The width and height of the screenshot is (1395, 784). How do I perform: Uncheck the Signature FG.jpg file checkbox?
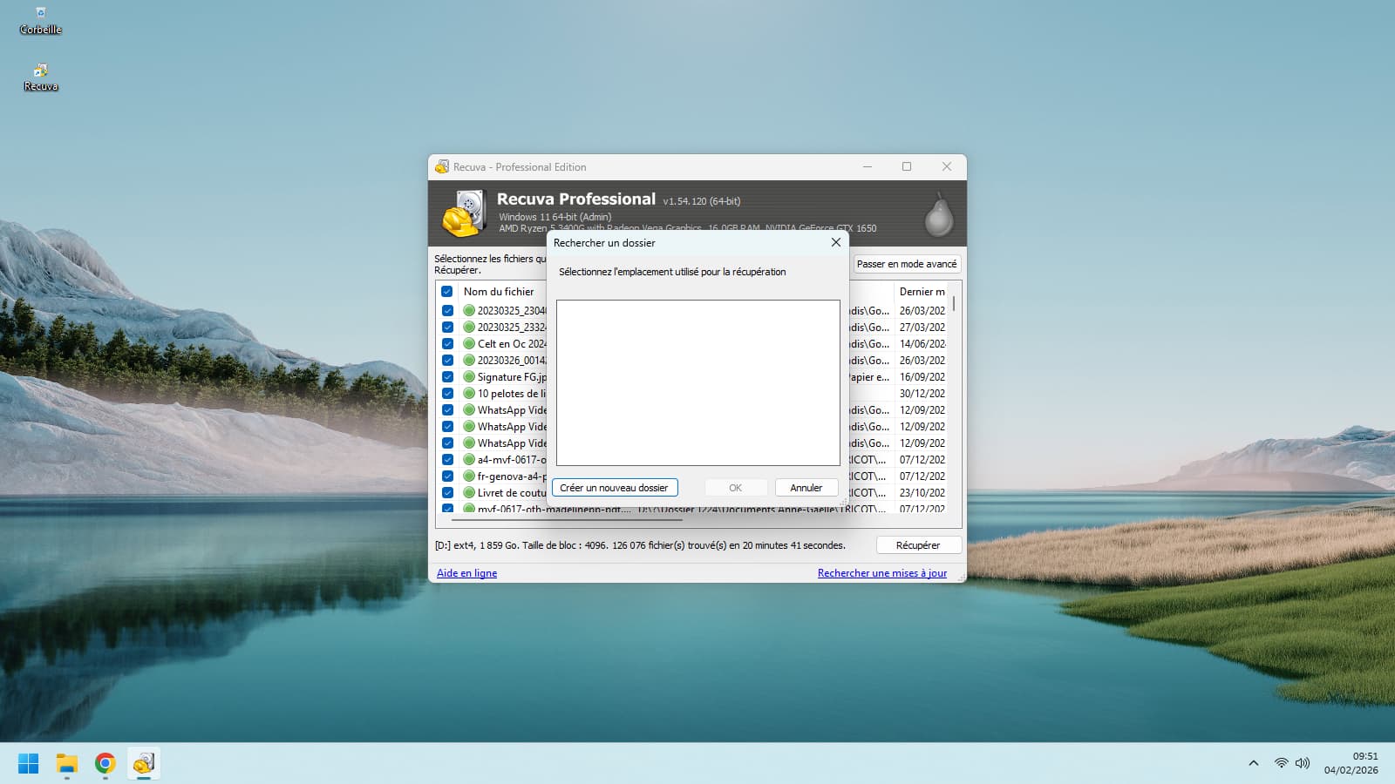pyautogui.click(x=447, y=377)
